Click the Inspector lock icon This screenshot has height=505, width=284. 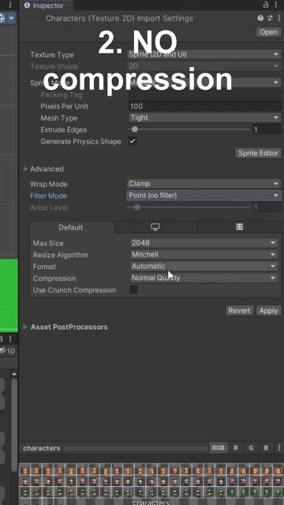(x=266, y=5)
